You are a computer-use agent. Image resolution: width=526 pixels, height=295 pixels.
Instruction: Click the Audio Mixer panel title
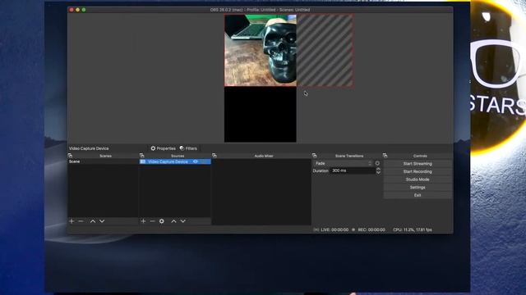264,156
